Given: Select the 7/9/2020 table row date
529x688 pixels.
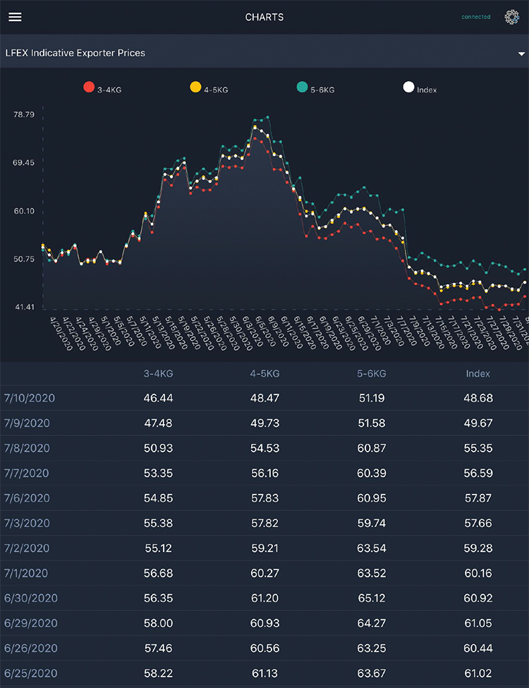Looking at the screenshot, I should 27,423.
